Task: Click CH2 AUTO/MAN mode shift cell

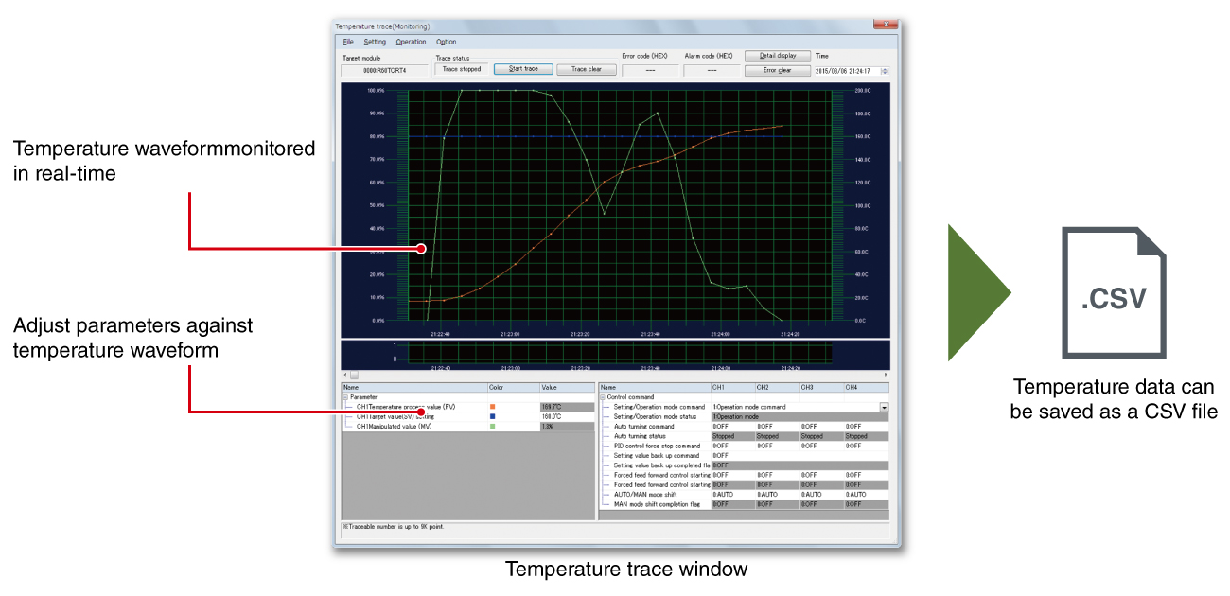Action: point(777,494)
